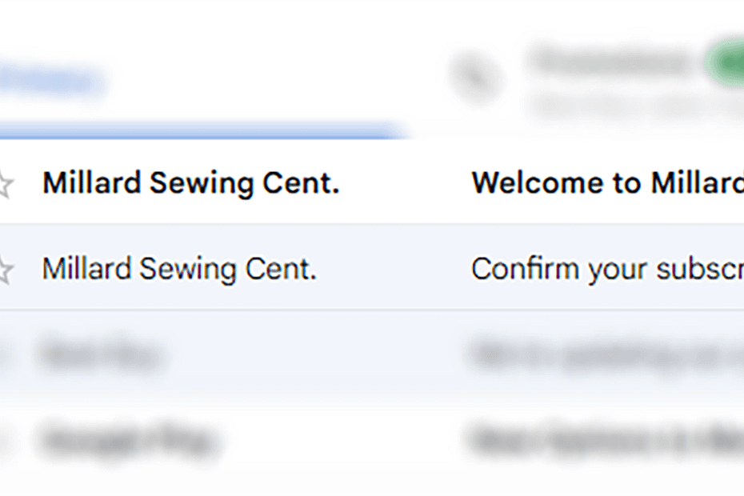744x496 pixels.
Task: Star the Confirm your subscription email
Action: (x=4, y=270)
